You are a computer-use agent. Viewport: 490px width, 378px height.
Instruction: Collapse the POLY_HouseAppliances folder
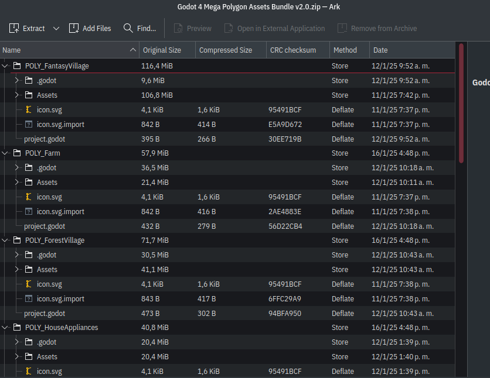click(5, 328)
